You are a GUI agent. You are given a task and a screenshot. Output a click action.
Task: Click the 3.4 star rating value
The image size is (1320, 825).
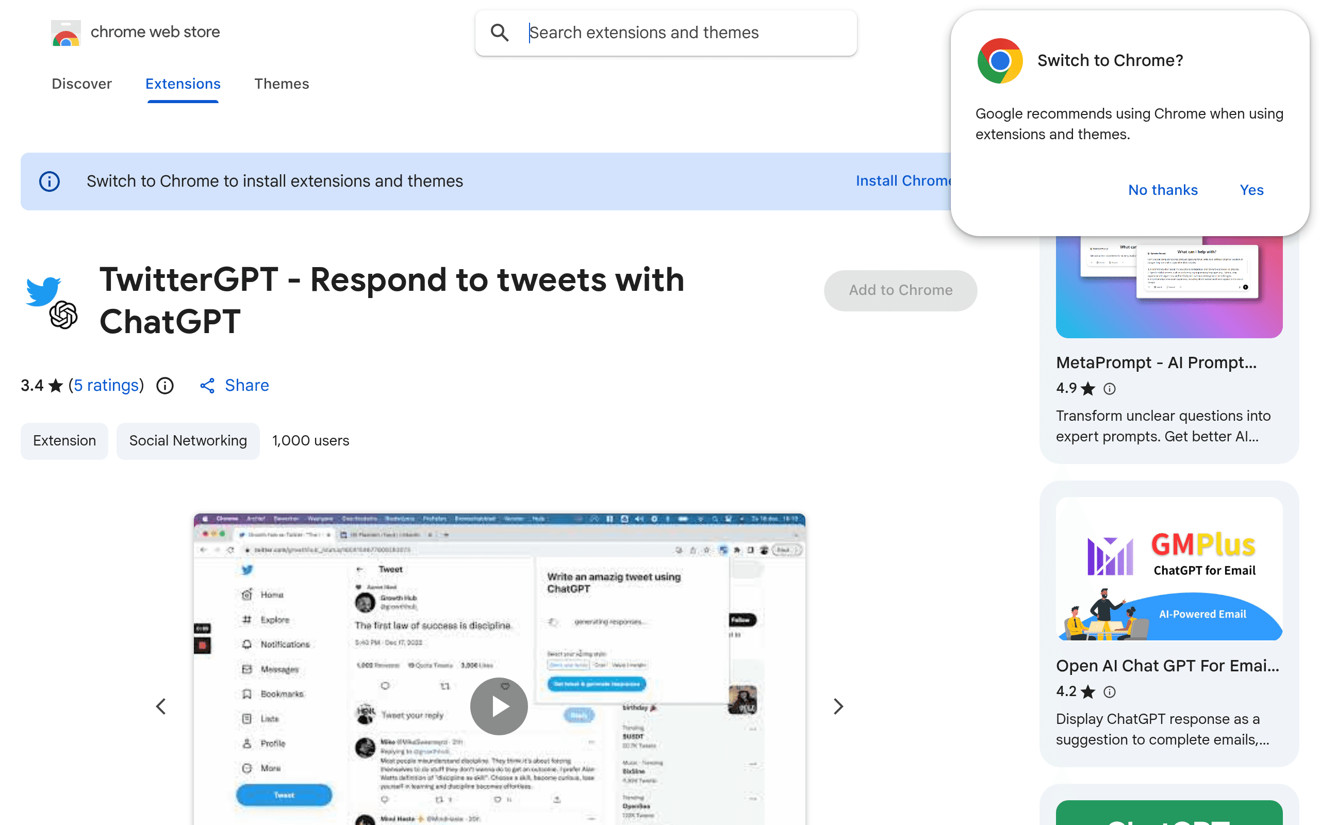[32, 386]
